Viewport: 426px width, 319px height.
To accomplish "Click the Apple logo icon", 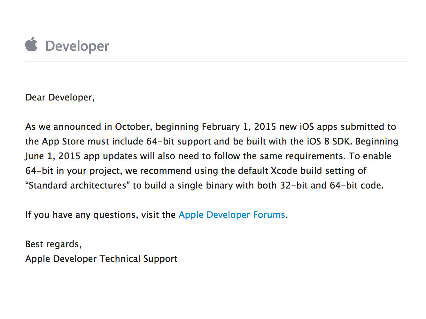I will pyautogui.click(x=31, y=44).
